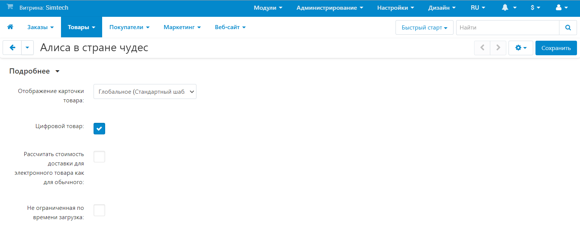Collapse the Подробнее section
Screen dimensions: 580x230
pos(34,71)
